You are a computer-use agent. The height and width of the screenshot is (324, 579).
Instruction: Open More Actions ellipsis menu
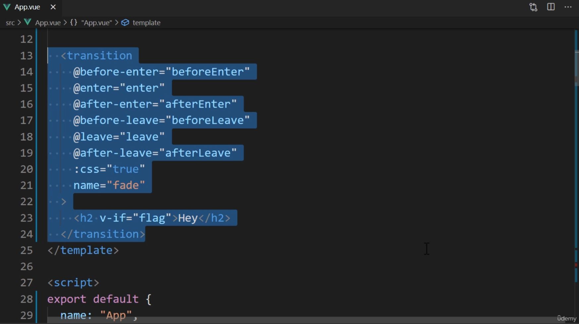(568, 7)
